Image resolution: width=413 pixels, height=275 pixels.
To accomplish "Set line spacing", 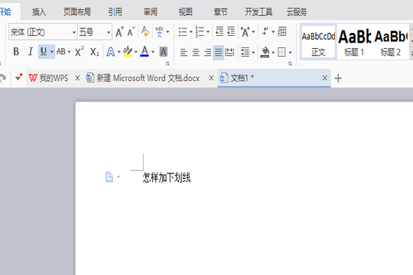I will (246, 53).
